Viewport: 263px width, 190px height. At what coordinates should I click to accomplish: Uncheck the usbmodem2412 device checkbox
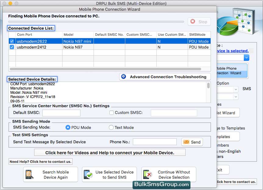(12, 47)
